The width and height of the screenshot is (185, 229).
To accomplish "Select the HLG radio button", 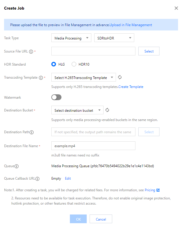I will pos(54,64).
